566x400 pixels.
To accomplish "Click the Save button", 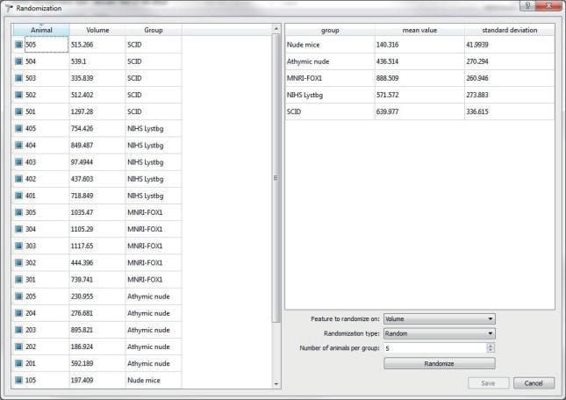I will tap(489, 383).
